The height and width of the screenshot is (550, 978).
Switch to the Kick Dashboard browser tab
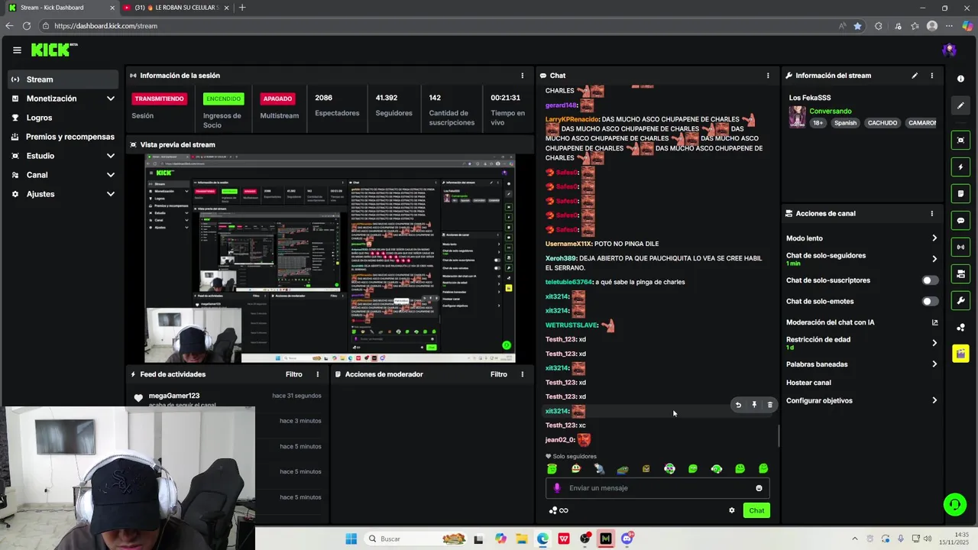61,8
